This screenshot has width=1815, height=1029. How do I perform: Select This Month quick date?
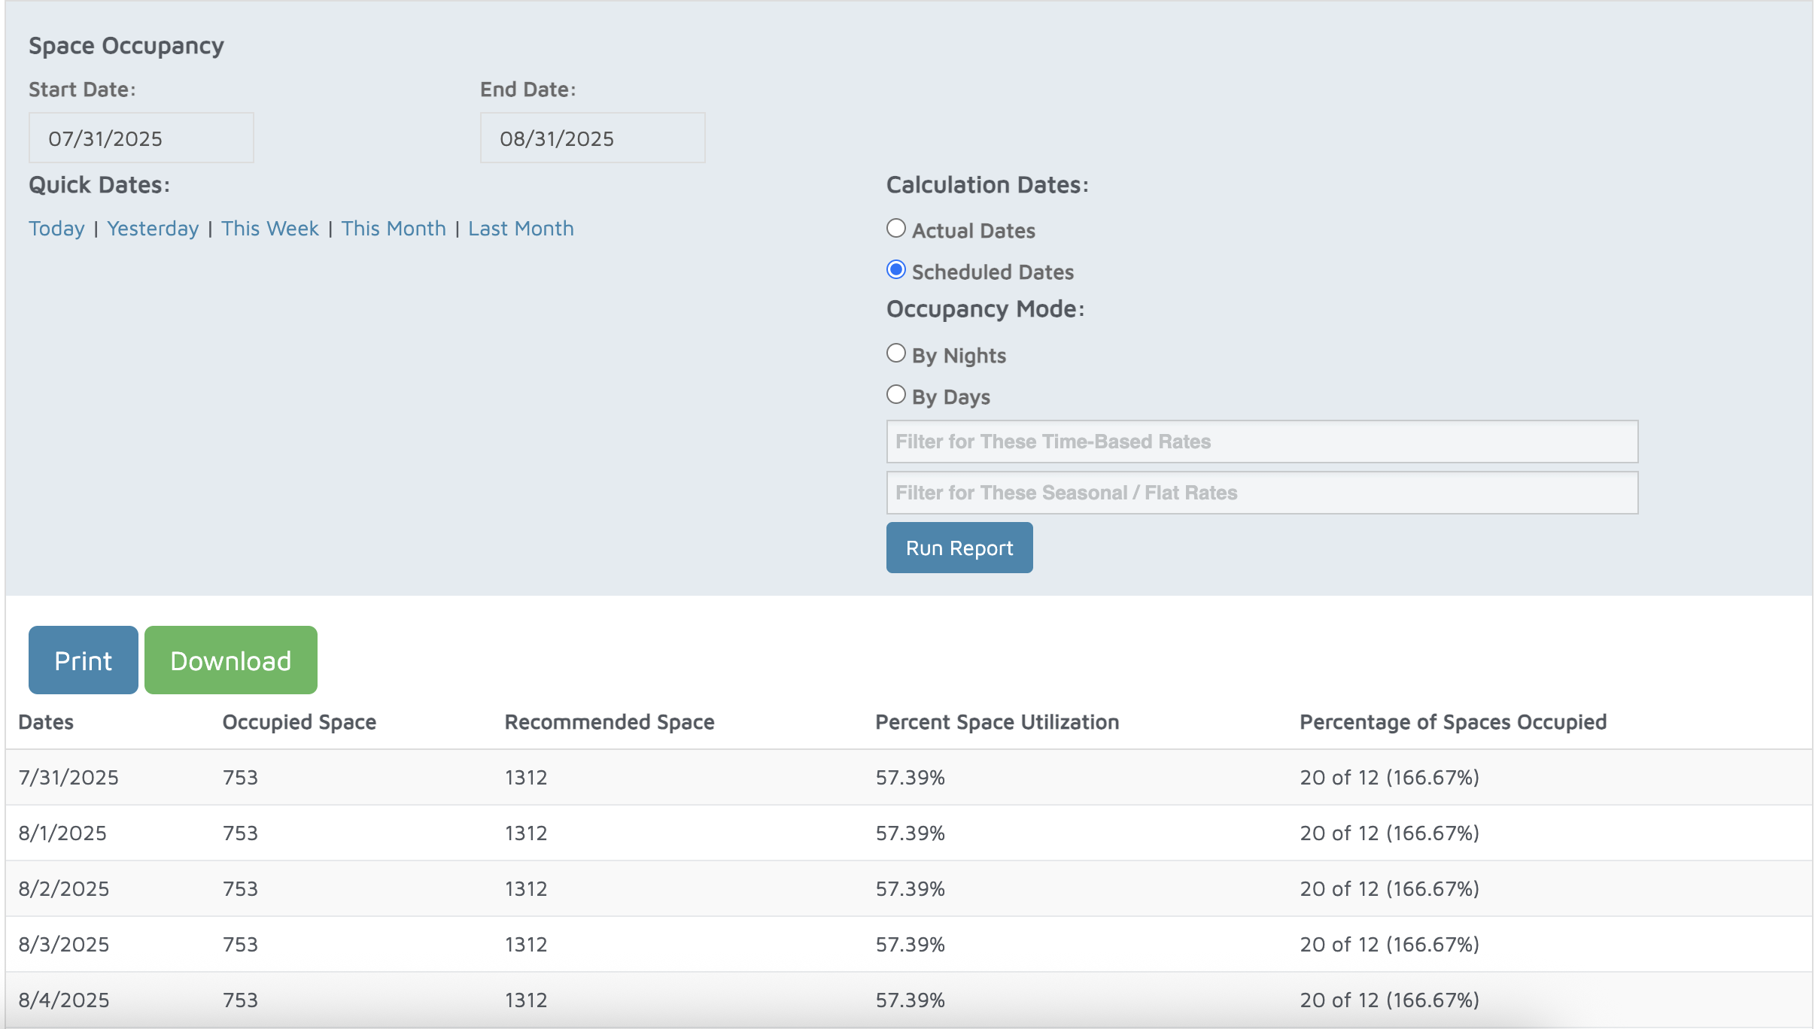click(394, 229)
